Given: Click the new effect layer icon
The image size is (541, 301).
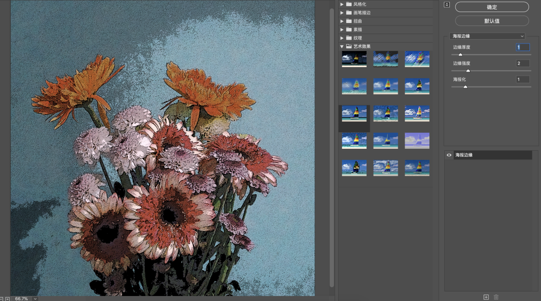Looking at the screenshot, I should 486,297.
